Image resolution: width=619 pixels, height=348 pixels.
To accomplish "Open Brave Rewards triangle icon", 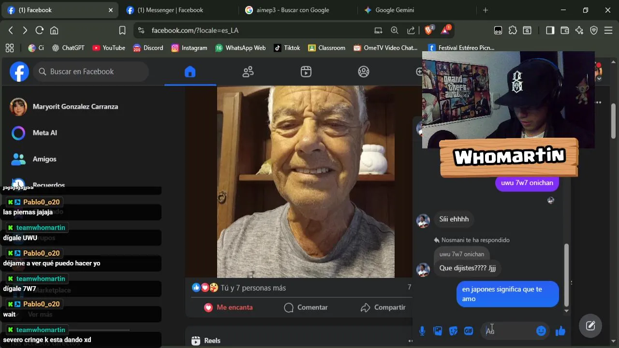I will point(445,30).
